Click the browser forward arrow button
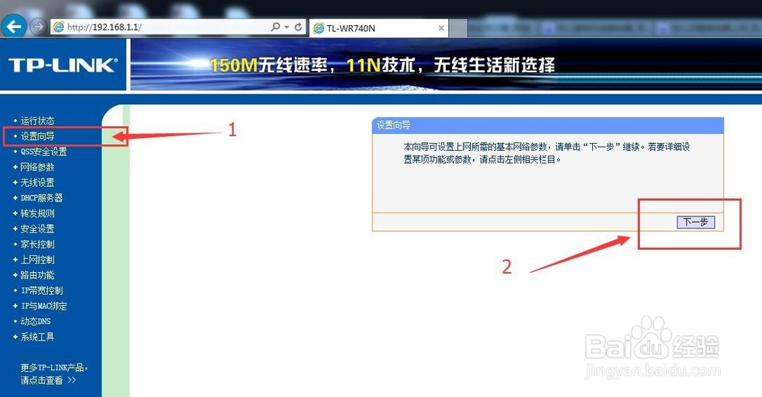Image resolution: width=762 pixels, height=397 pixels. (x=38, y=27)
